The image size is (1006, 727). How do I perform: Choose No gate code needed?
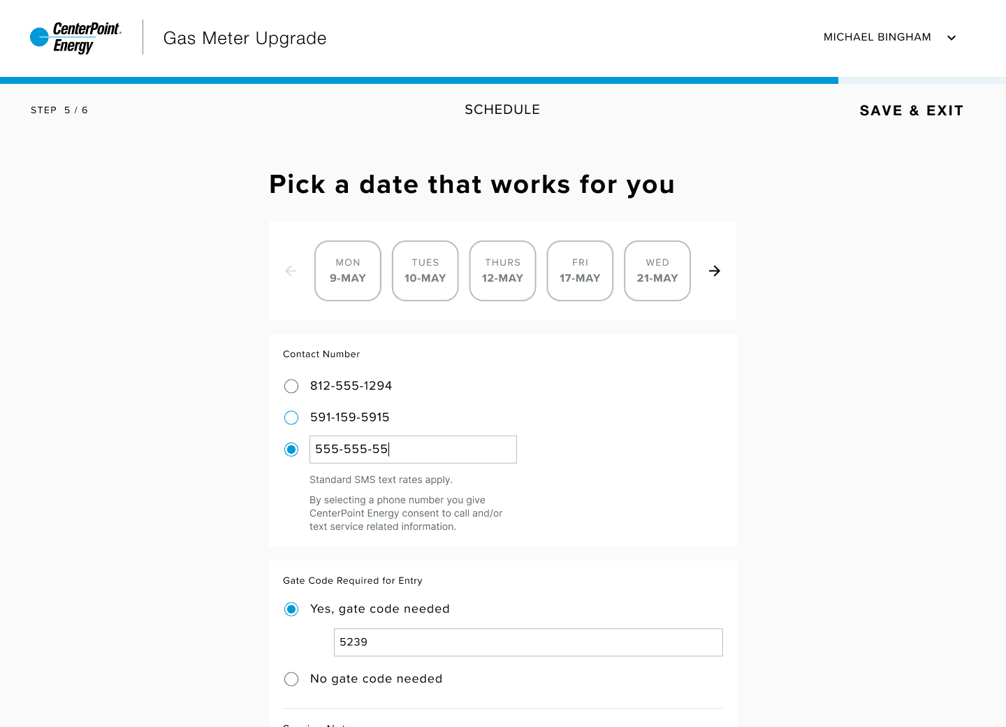tap(291, 679)
